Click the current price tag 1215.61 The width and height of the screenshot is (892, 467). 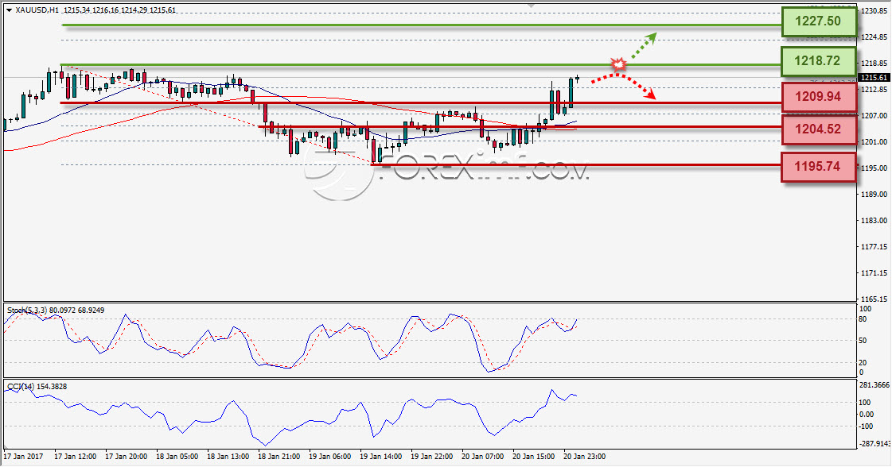pos(874,78)
